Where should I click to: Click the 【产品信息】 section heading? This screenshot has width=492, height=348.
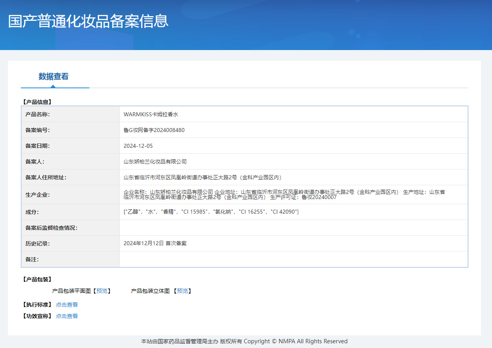(x=37, y=102)
